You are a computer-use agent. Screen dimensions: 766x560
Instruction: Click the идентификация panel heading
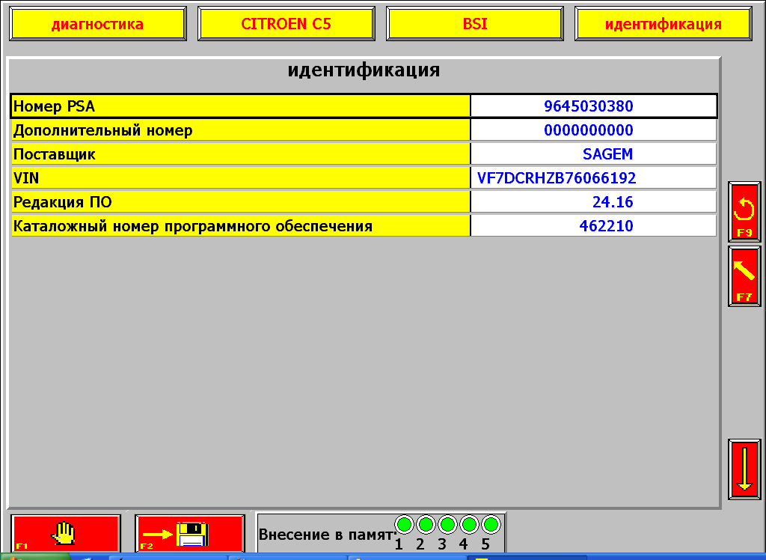click(364, 70)
